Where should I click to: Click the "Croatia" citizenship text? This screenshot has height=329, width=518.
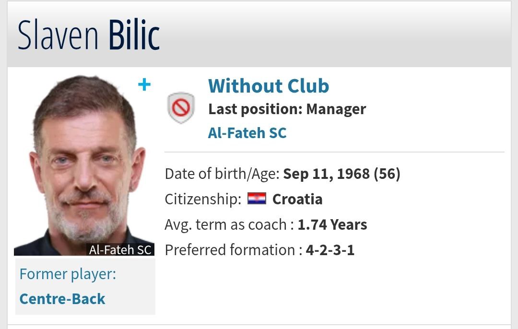point(297,199)
